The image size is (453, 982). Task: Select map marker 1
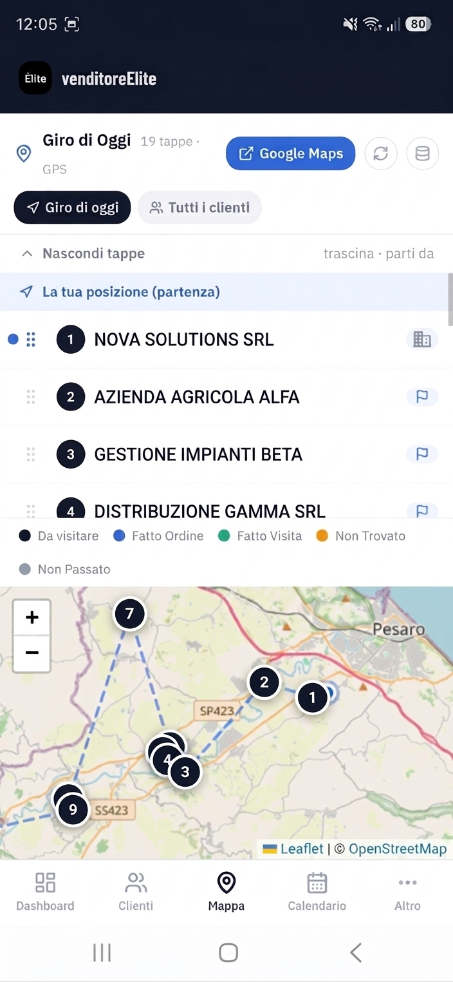tap(312, 698)
